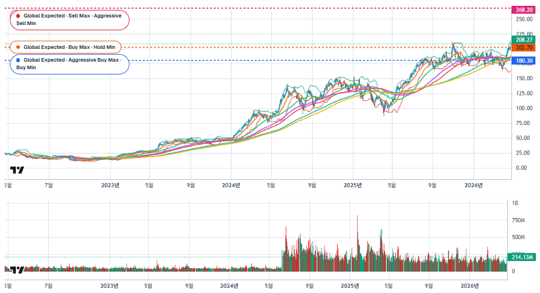Click the blue dot in Aggressive Buy legend
The width and height of the screenshot is (540, 293).
[x=19, y=60]
